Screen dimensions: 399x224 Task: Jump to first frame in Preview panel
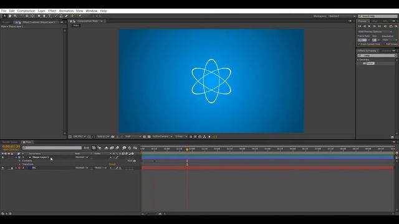(360, 26)
